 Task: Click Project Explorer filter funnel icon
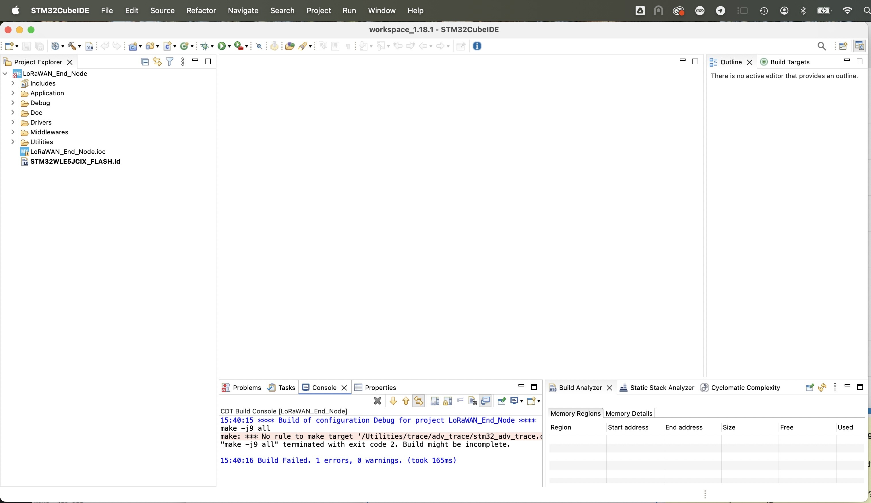click(170, 62)
